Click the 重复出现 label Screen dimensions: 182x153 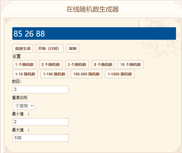(x=20, y=97)
